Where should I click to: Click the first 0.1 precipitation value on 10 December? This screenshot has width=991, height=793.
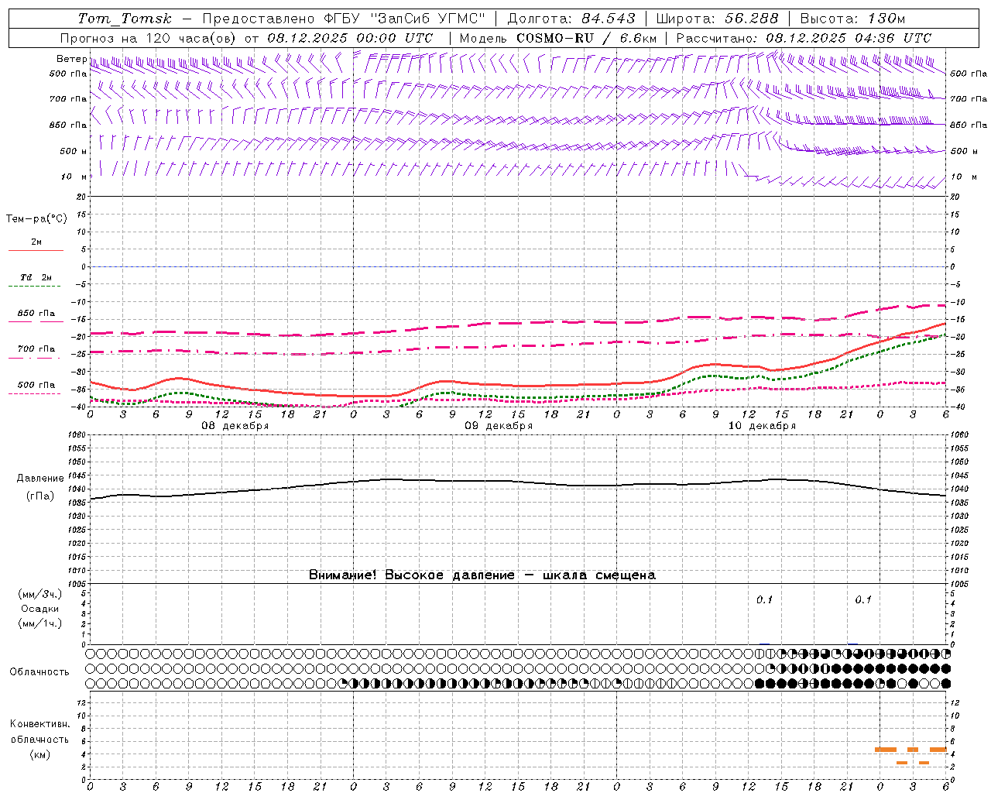click(x=764, y=600)
